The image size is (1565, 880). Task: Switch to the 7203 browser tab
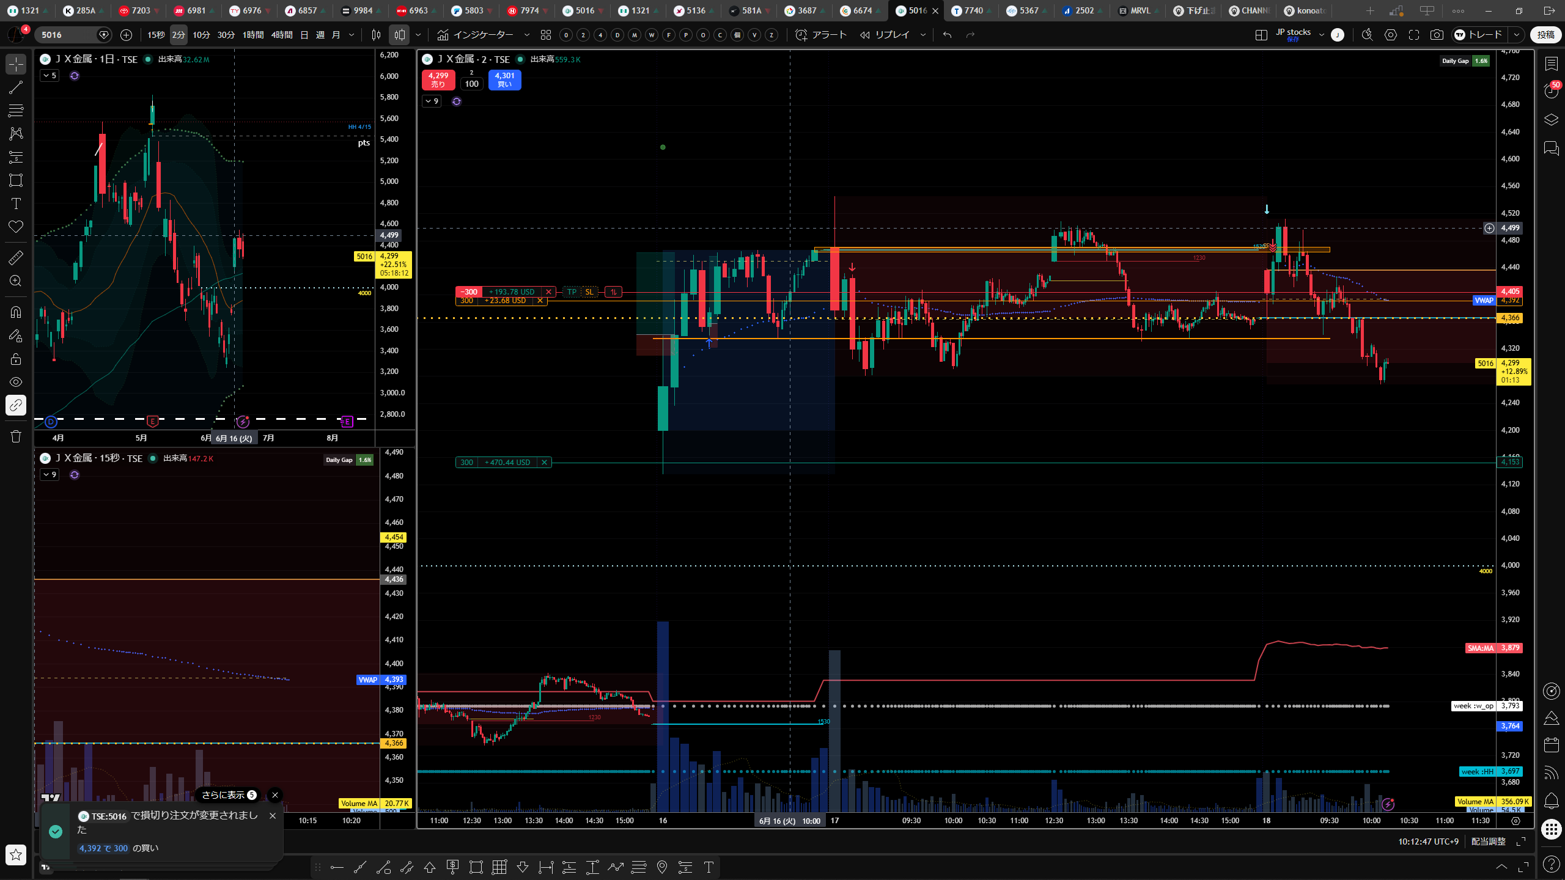(135, 10)
